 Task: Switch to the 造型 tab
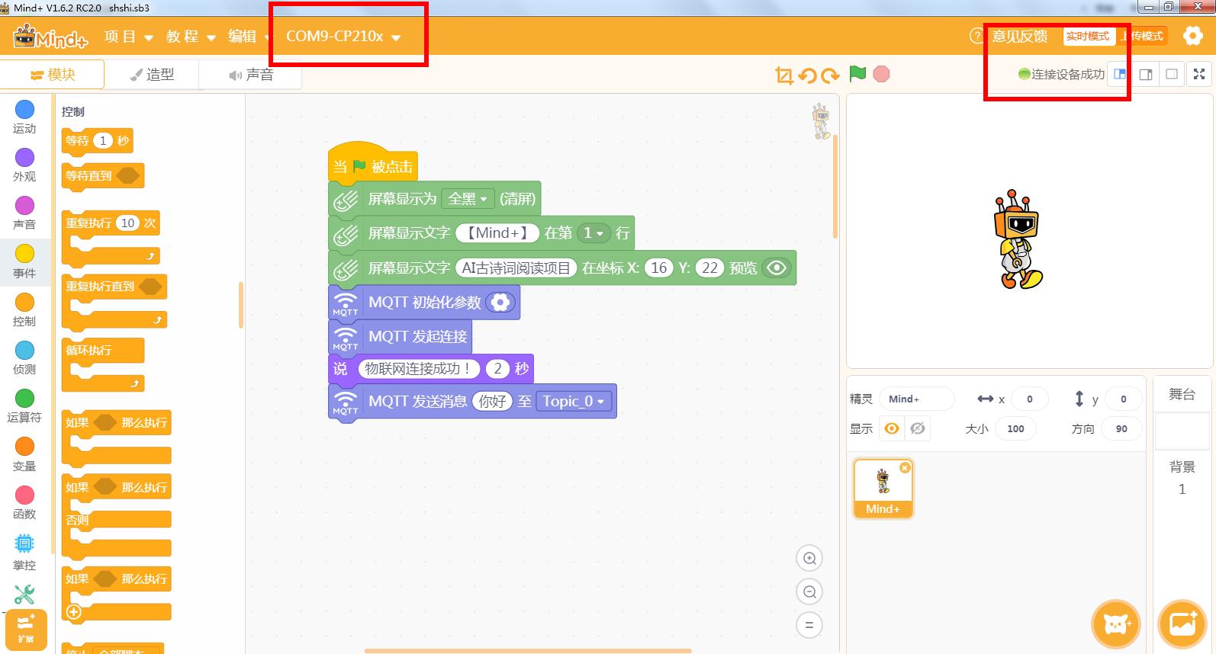click(x=152, y=75)
